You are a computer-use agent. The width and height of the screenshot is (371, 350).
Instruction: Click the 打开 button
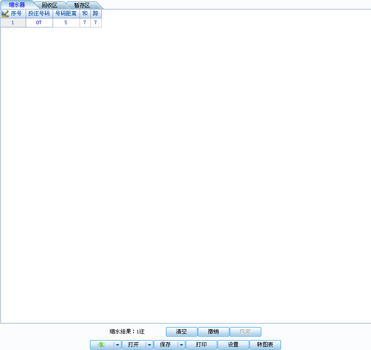click(133, 345)
